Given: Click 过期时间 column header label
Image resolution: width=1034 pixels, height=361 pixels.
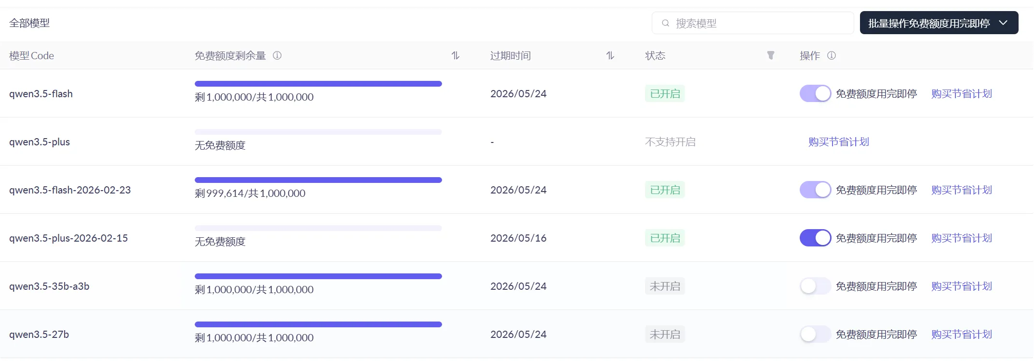Looking at the screenshot, I should pyautogui.click(x=510, y=55).
